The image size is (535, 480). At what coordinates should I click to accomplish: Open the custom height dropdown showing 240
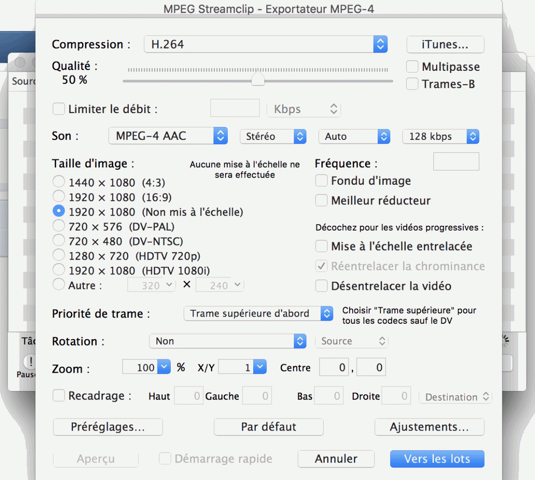point(220,285)
